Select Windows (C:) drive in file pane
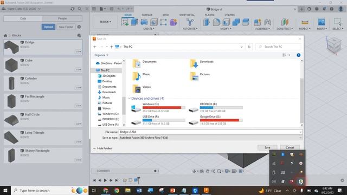The width and height of the screenshot is (347, 195). coord(158,107)
